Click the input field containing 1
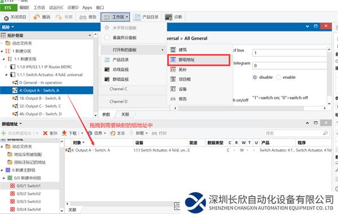Viewport: 338px width, 214px height. [x=290, y=53]
